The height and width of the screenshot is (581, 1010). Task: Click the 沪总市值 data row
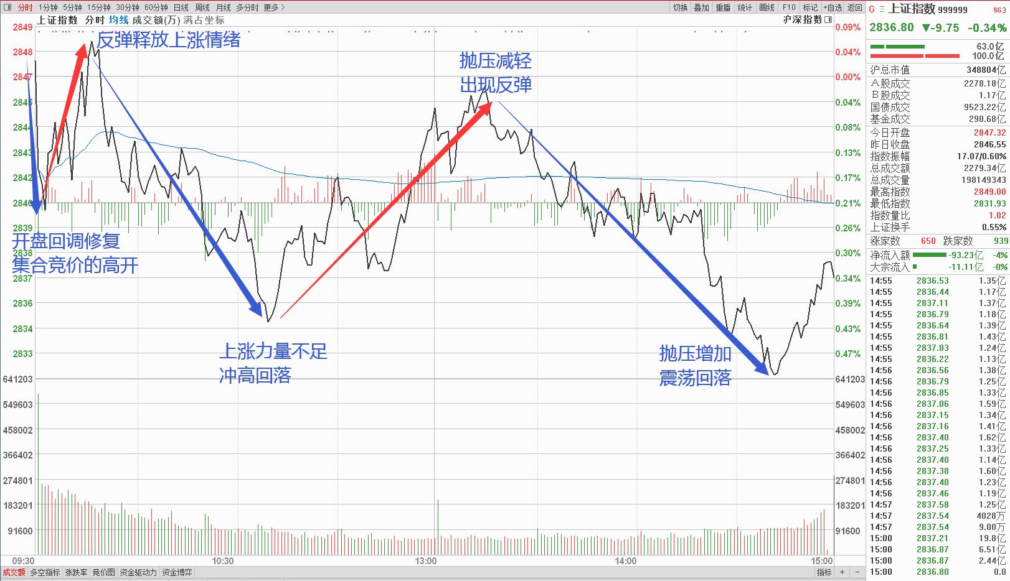pos(938,70)
